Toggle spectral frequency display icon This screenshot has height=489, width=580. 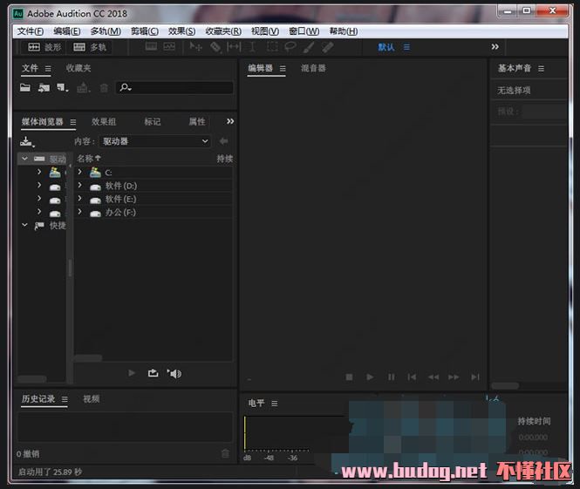click(x=151, y=46)
